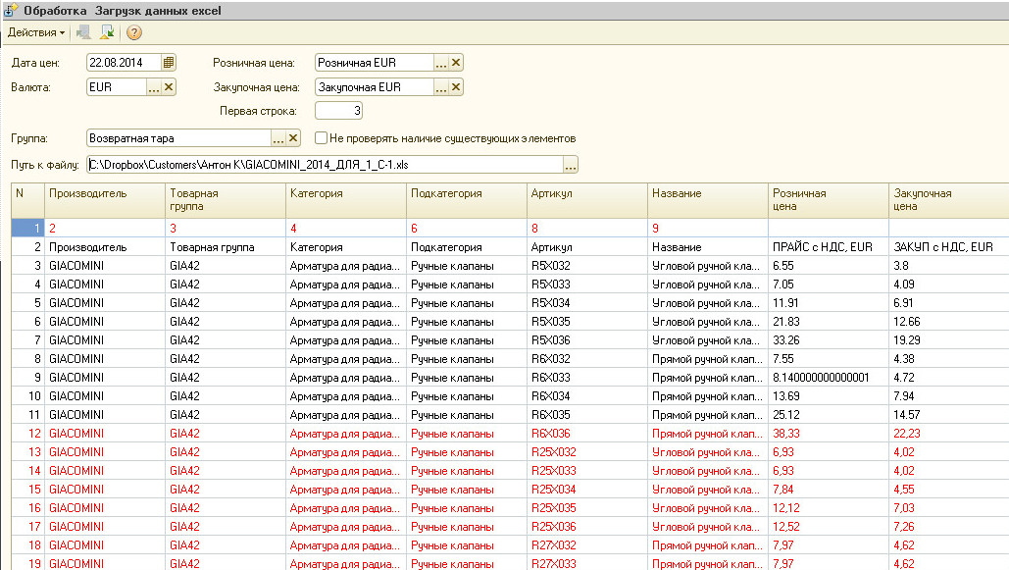1009x570 pixels.
Task: Click the disabled save settings toolbar icon
Action: [x=83, y=32]
